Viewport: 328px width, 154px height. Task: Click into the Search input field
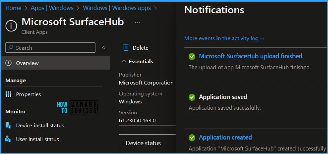point(50,48)
